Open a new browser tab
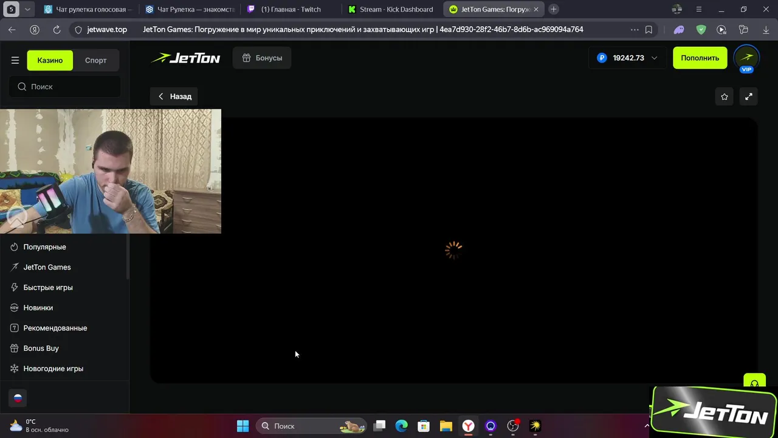Screen dimensions: 778x438 pos(553,9)
